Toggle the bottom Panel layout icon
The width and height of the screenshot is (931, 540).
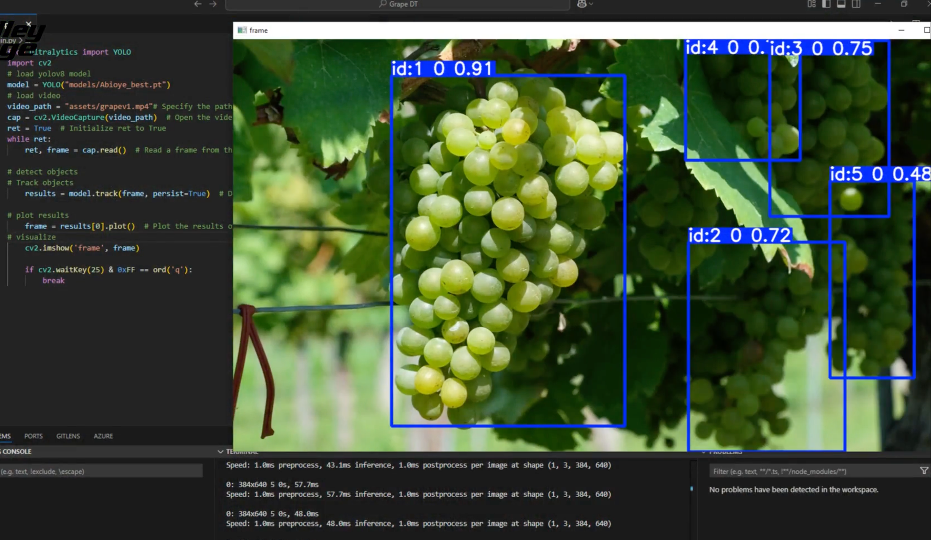point(841,4)
